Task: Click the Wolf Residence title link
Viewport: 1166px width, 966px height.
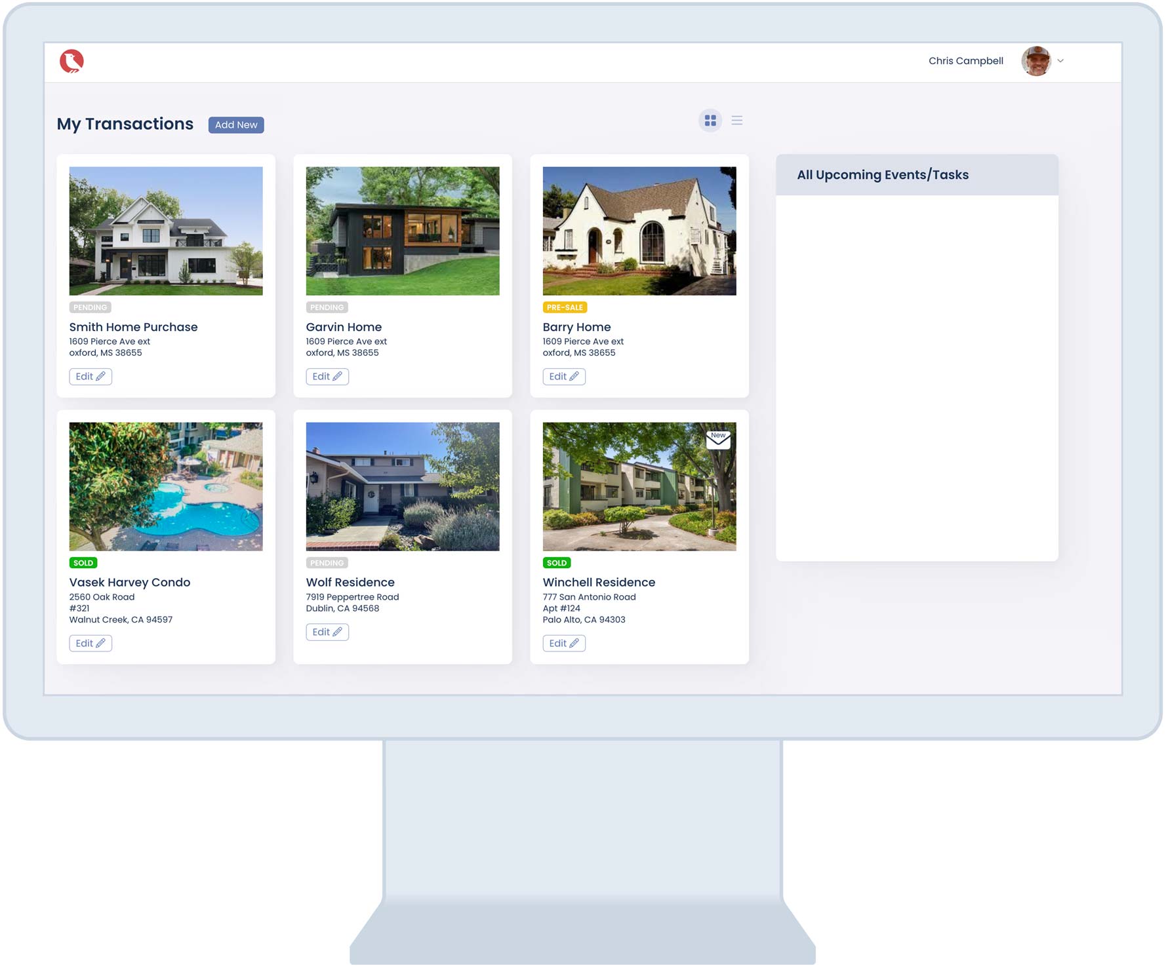Action: [350, 582]
